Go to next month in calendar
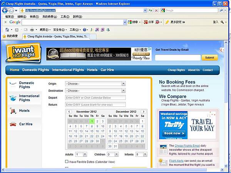Viewport: 231px width, 173px height. pos(144,111)
